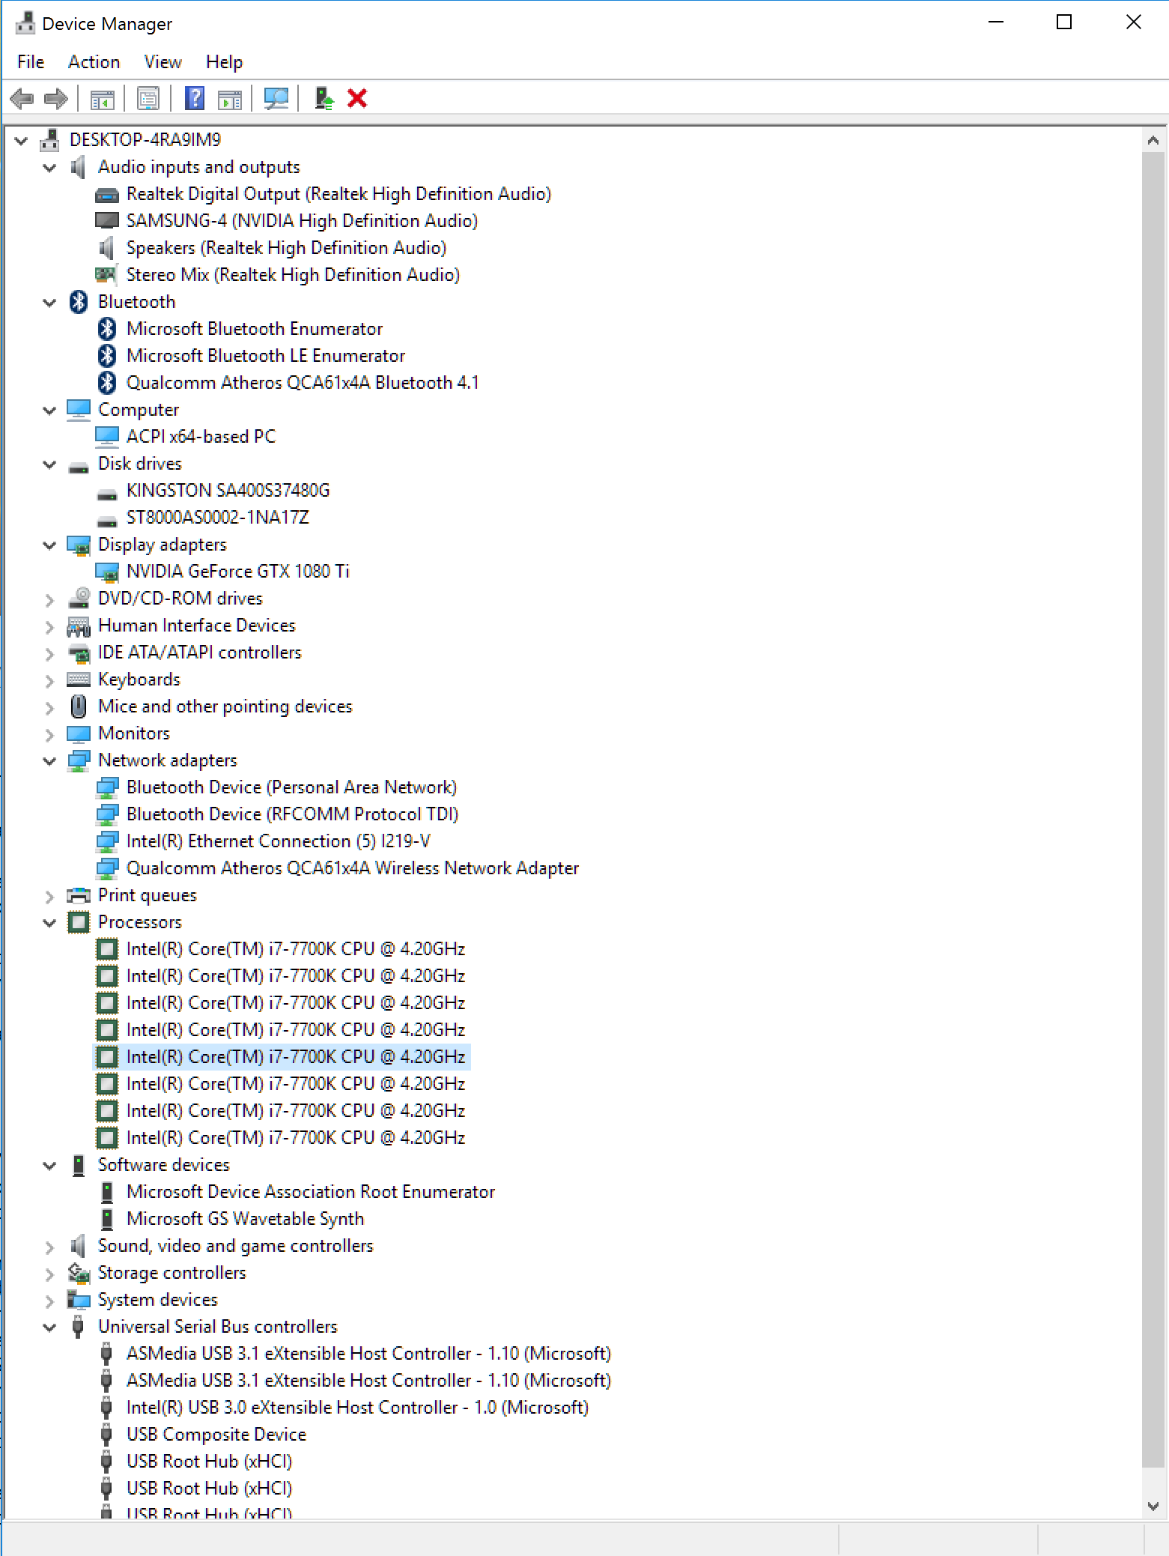The width and height of the screenshot is (1169, 1556).
Task: Click the icon beside Storage controllers
Action: coord(79,1273)
